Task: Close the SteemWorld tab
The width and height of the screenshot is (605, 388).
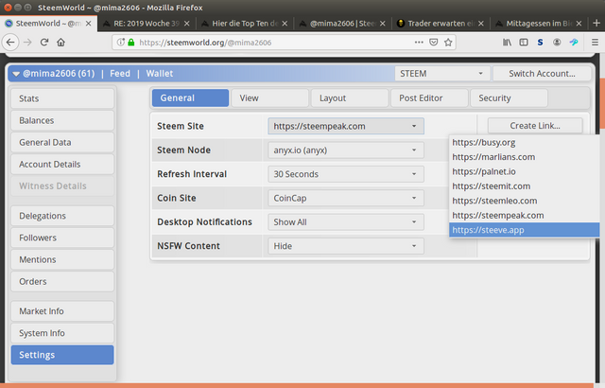Action: pos(88,24)
